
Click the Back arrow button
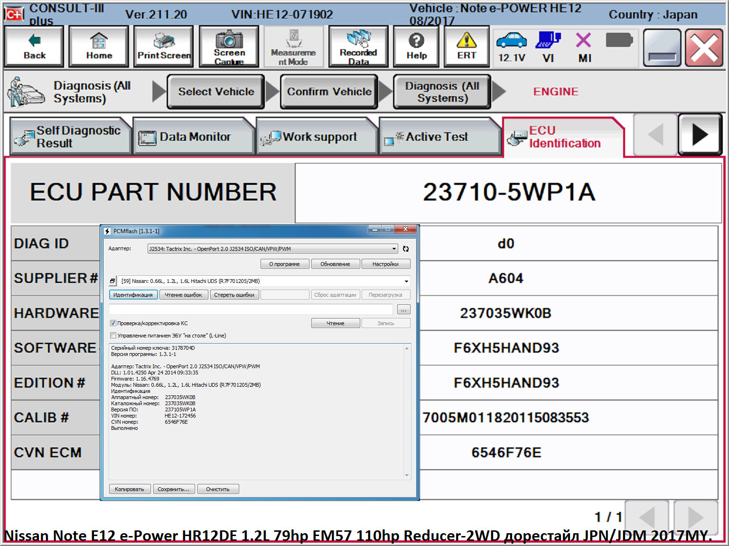(34, 46)
